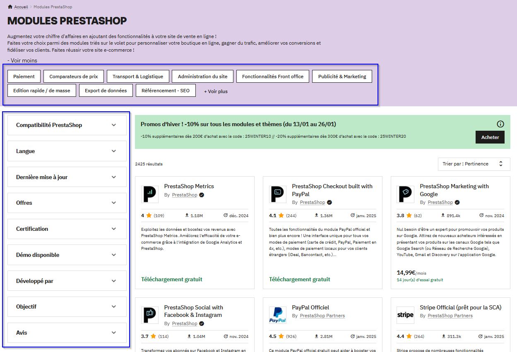Click the star icon on PayPal Officiel card

tap(281, 336)
